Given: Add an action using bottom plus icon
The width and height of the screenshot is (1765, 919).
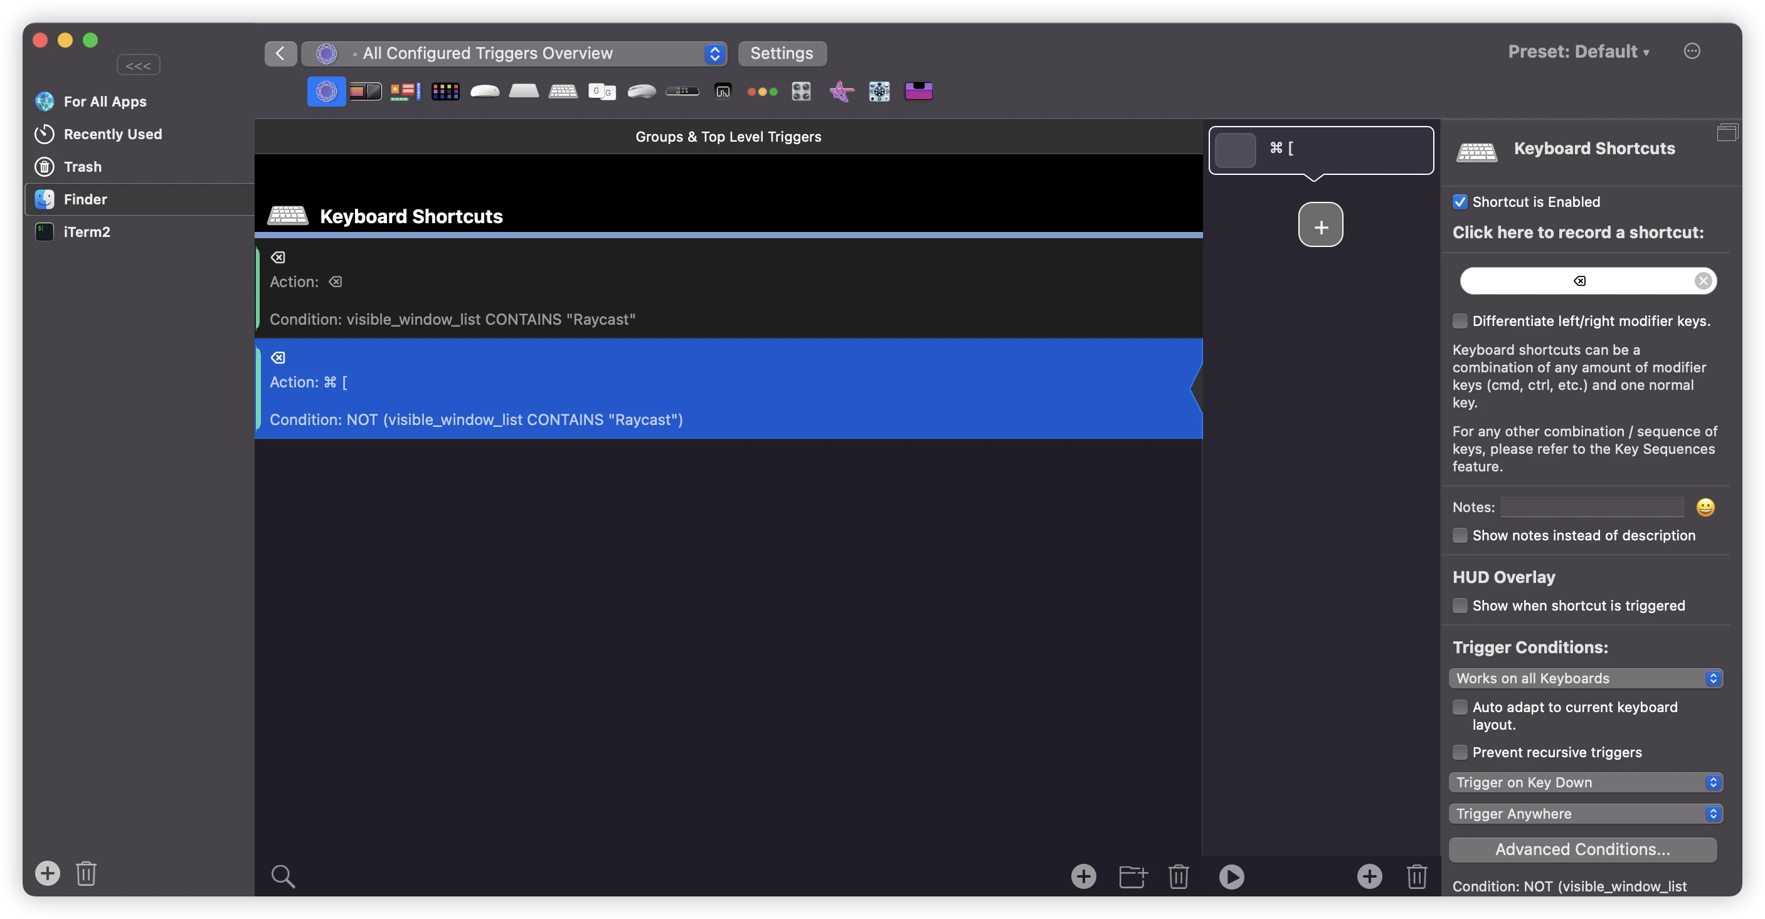Looking at the screenshot, I should (1369, 876).
